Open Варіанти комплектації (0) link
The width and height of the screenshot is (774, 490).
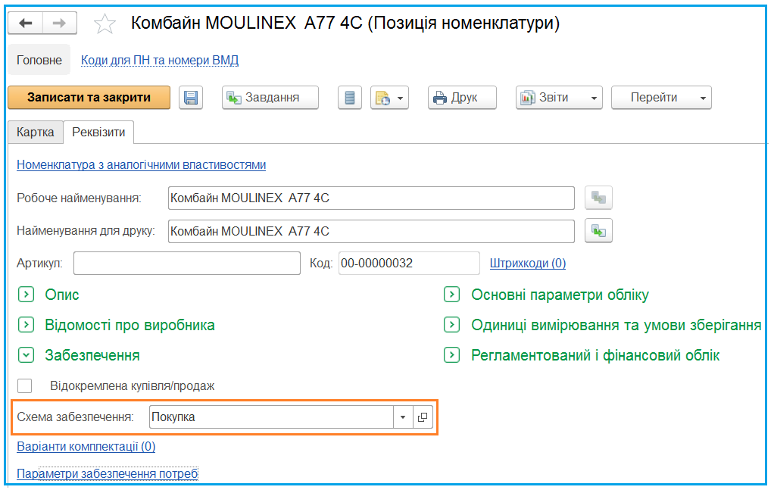point(86,447)
